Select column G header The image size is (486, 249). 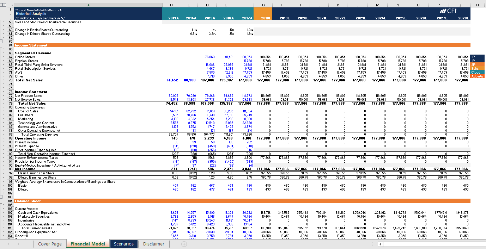pos(263,4)
